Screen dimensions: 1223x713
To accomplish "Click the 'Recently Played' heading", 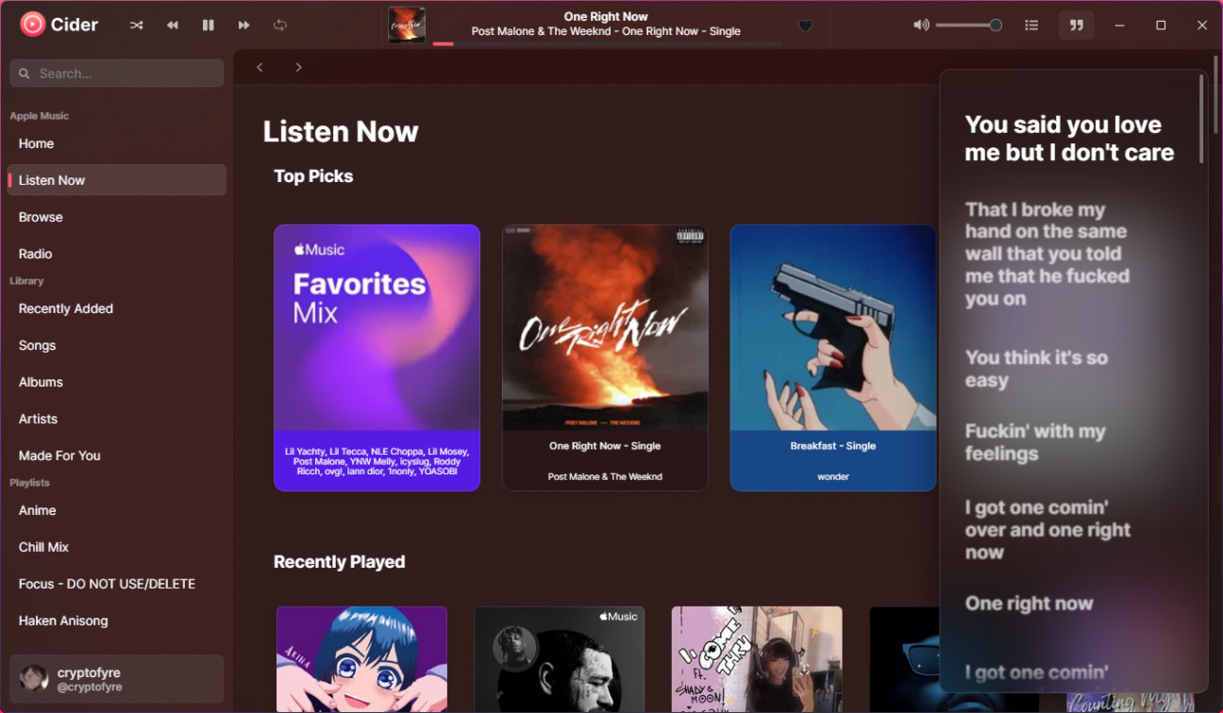I will pyautogui.click(x=339, y=562).
